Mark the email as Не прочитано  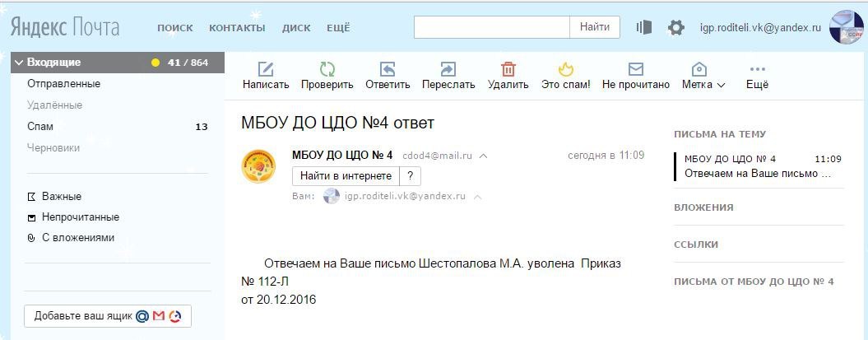[x=635, y=70]
